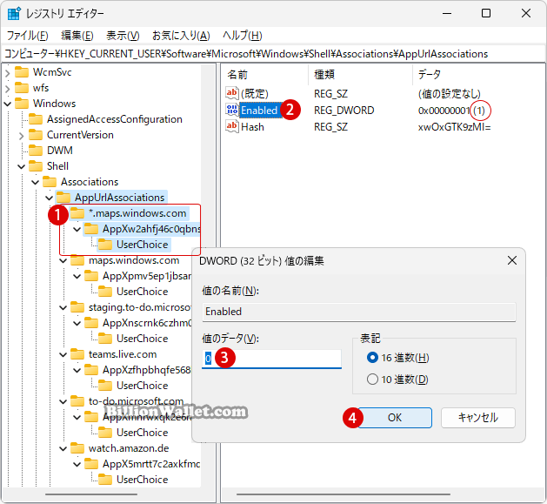Click the 値のデータ(V) input field

pyautogui.click(x=271, y=359)
